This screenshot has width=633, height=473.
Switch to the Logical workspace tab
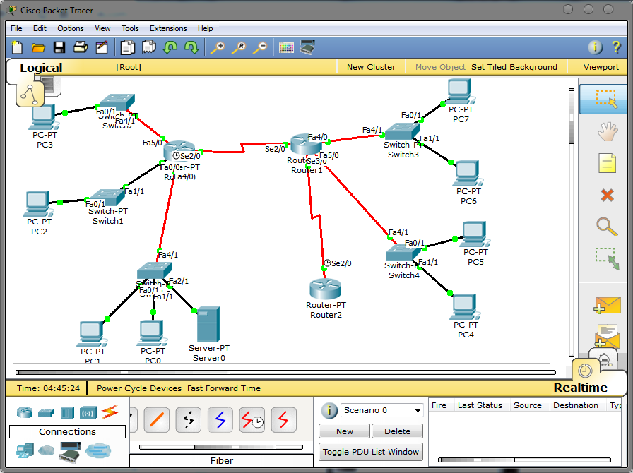tap(41, 67)
